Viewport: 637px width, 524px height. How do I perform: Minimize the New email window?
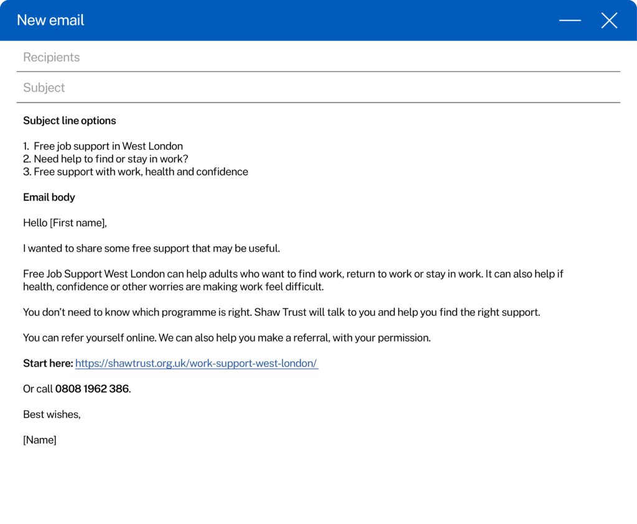[x=570, y=20]
